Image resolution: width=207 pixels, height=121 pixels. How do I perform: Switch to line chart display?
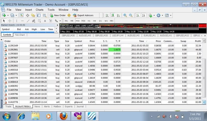(x=118, y=16)
